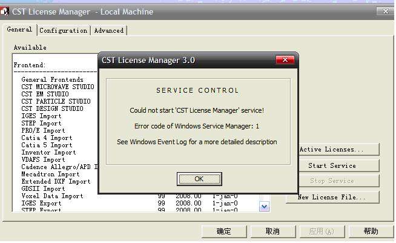Select the Voxel Data Import row

point(52,196)
